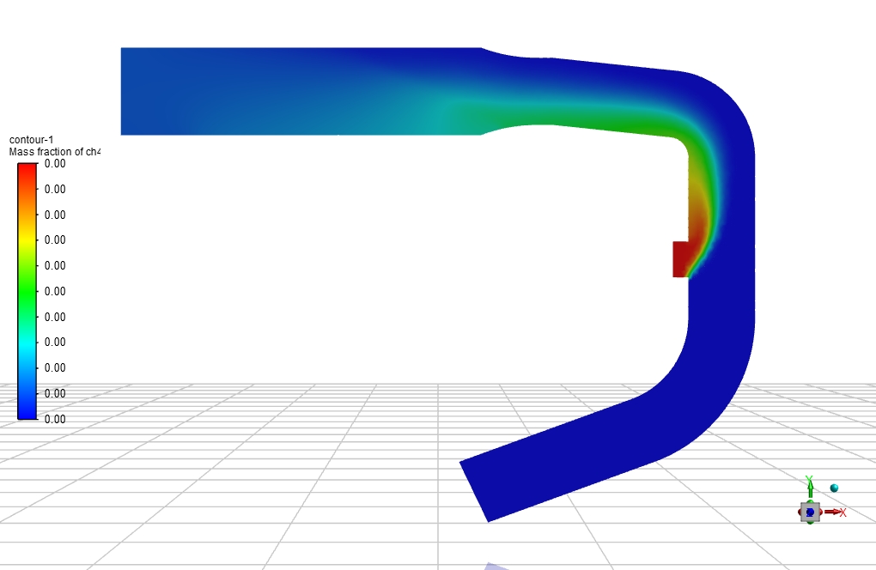Click the dark blue outer bend at top right
This screenshot has width=876, height=570.
[x=730, y=103]
